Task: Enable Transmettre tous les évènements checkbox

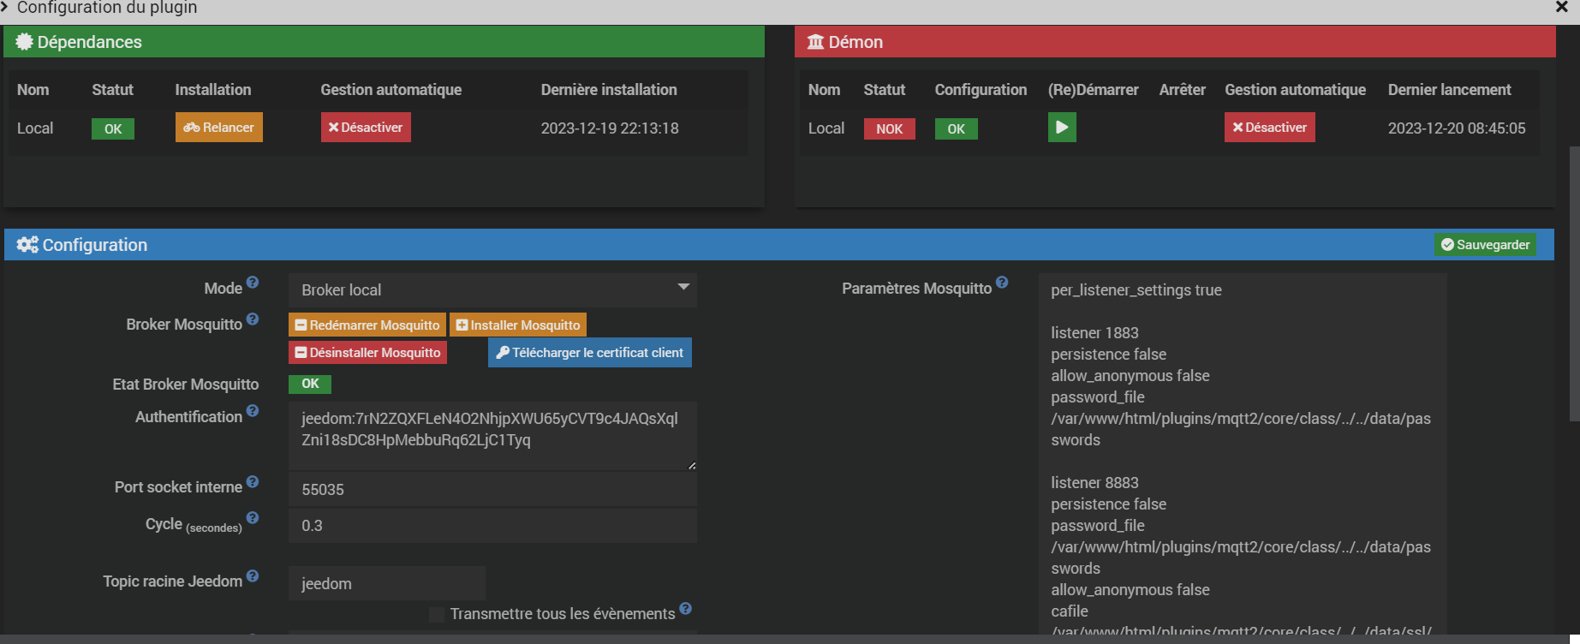Action: point(437,614)
